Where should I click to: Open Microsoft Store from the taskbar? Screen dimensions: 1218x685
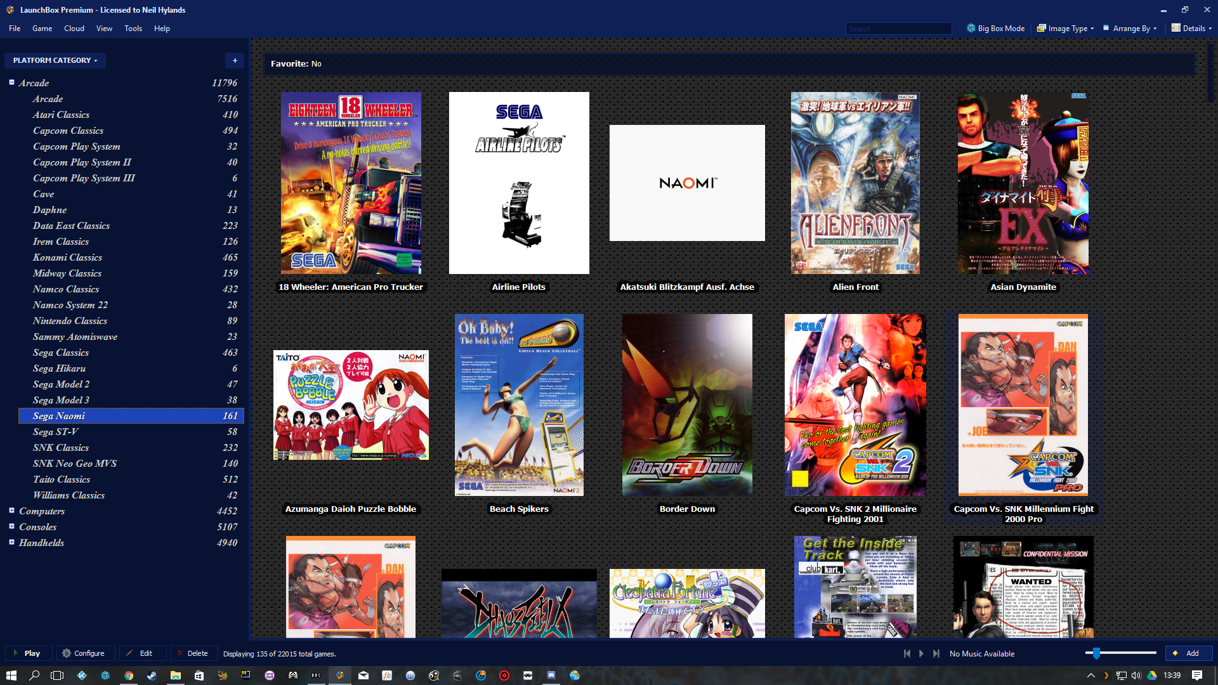199,675
